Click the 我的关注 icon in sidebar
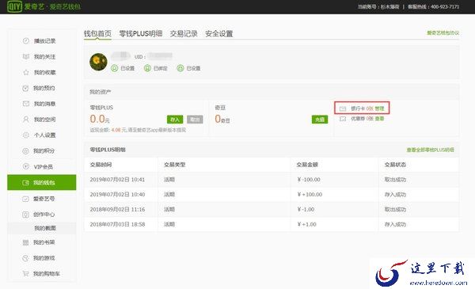This screenshot has width=475, height=289. [26, 56]
